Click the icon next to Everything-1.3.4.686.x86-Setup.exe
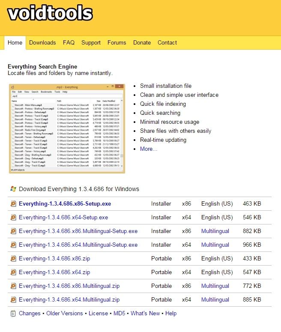 tap(13, 203)
